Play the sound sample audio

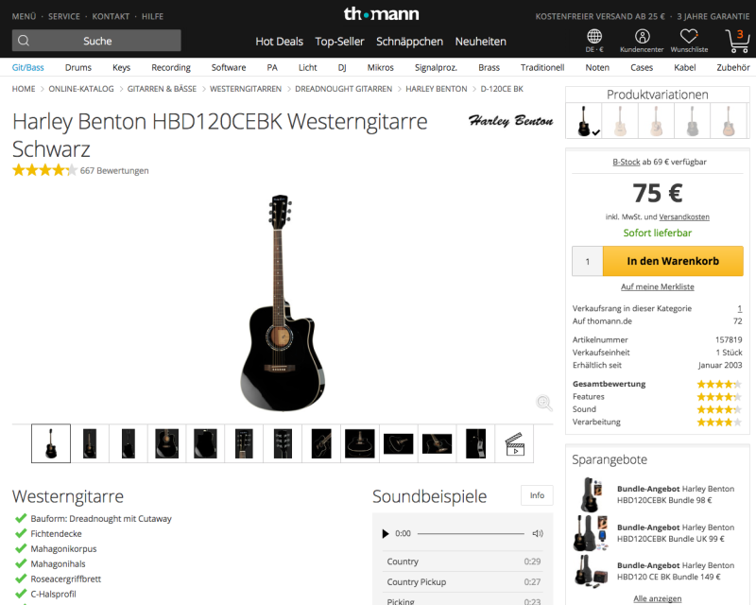tap(385, 534)
